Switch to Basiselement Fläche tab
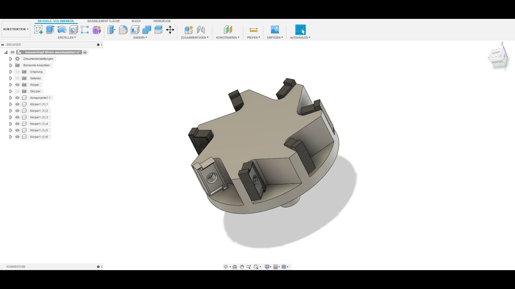This screenshot has height=289, width=515. [x=104, y=21]
